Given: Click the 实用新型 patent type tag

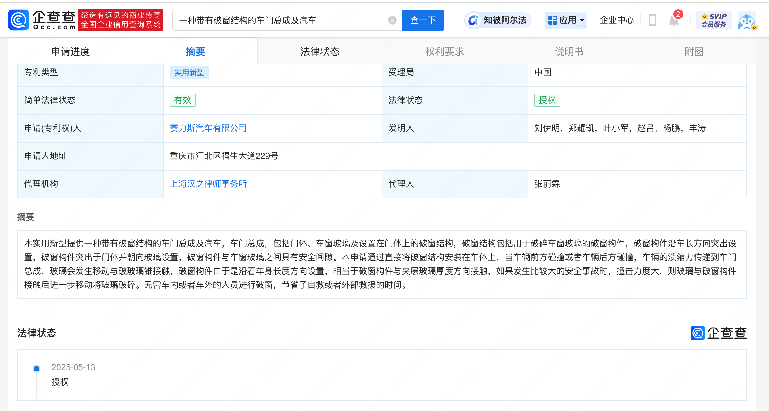Looking at the screenshot, I should (189, 73).
